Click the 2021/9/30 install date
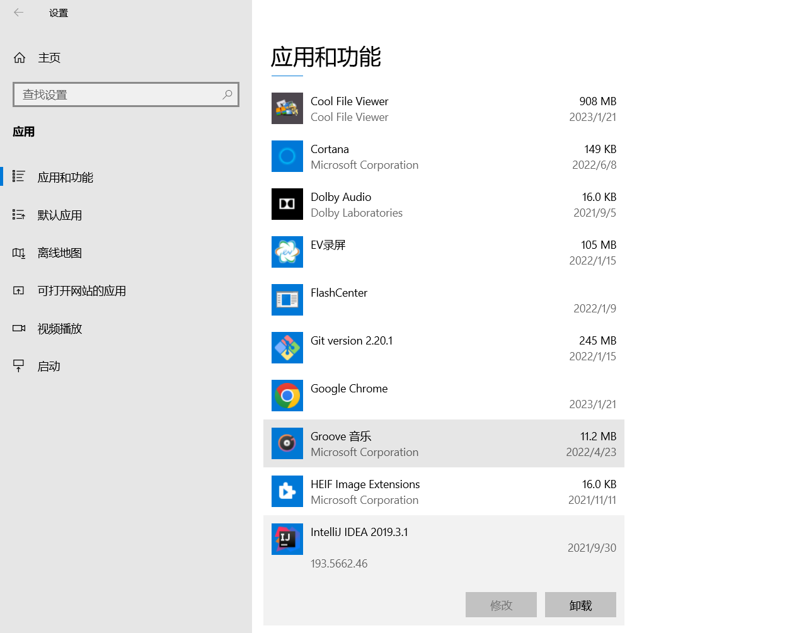The image size is (787, 633). (x=592, y=548)
